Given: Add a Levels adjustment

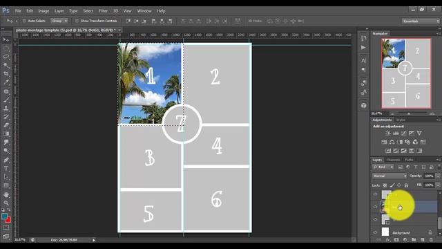Looking at the screenshot, I should coord(396,133).
